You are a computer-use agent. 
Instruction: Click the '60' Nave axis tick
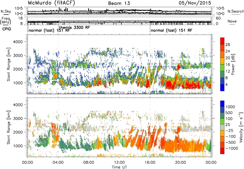pos(218,18)
